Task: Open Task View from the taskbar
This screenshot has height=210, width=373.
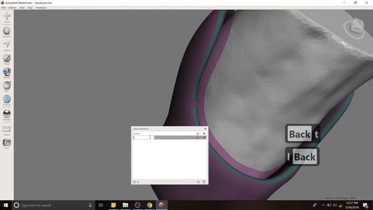Action: point(101,205)
